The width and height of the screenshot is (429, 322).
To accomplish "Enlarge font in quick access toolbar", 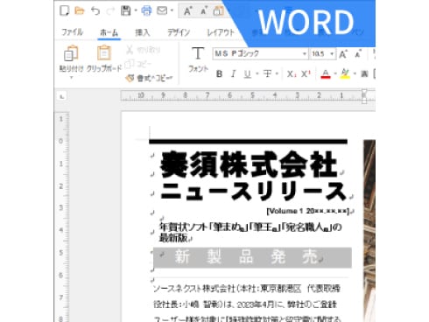I will coord(187,11).
